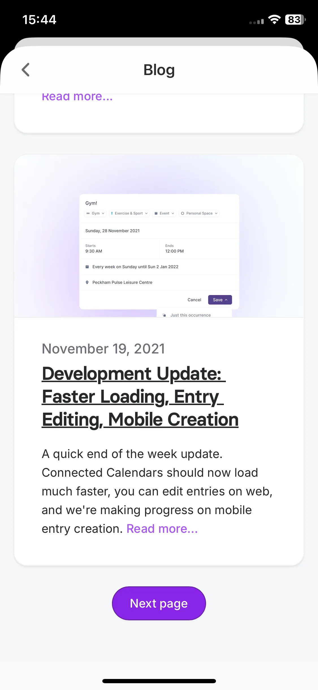Click the location pin icon beside Peckham Pulse

coord(87,282)
